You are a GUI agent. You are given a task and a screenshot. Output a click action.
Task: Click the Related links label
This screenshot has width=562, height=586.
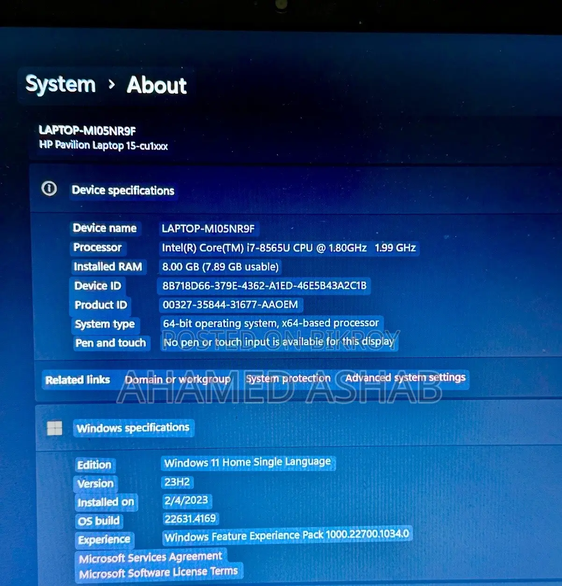78,380
